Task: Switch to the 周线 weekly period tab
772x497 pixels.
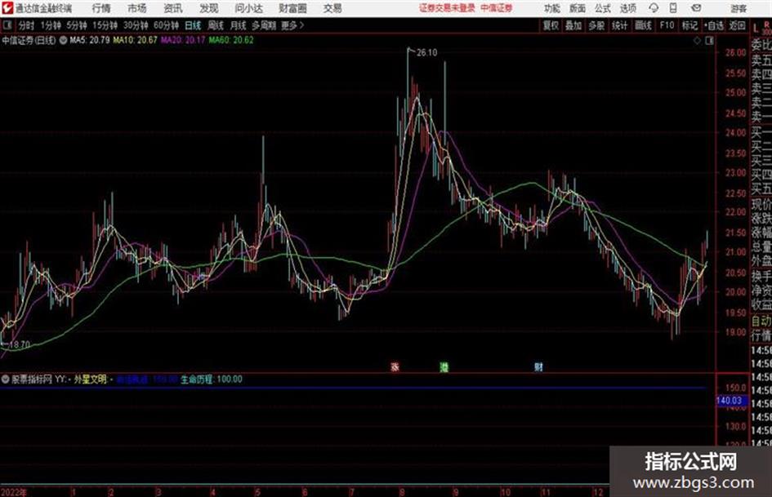Action: pyautogui.click(x=216, y=25)
